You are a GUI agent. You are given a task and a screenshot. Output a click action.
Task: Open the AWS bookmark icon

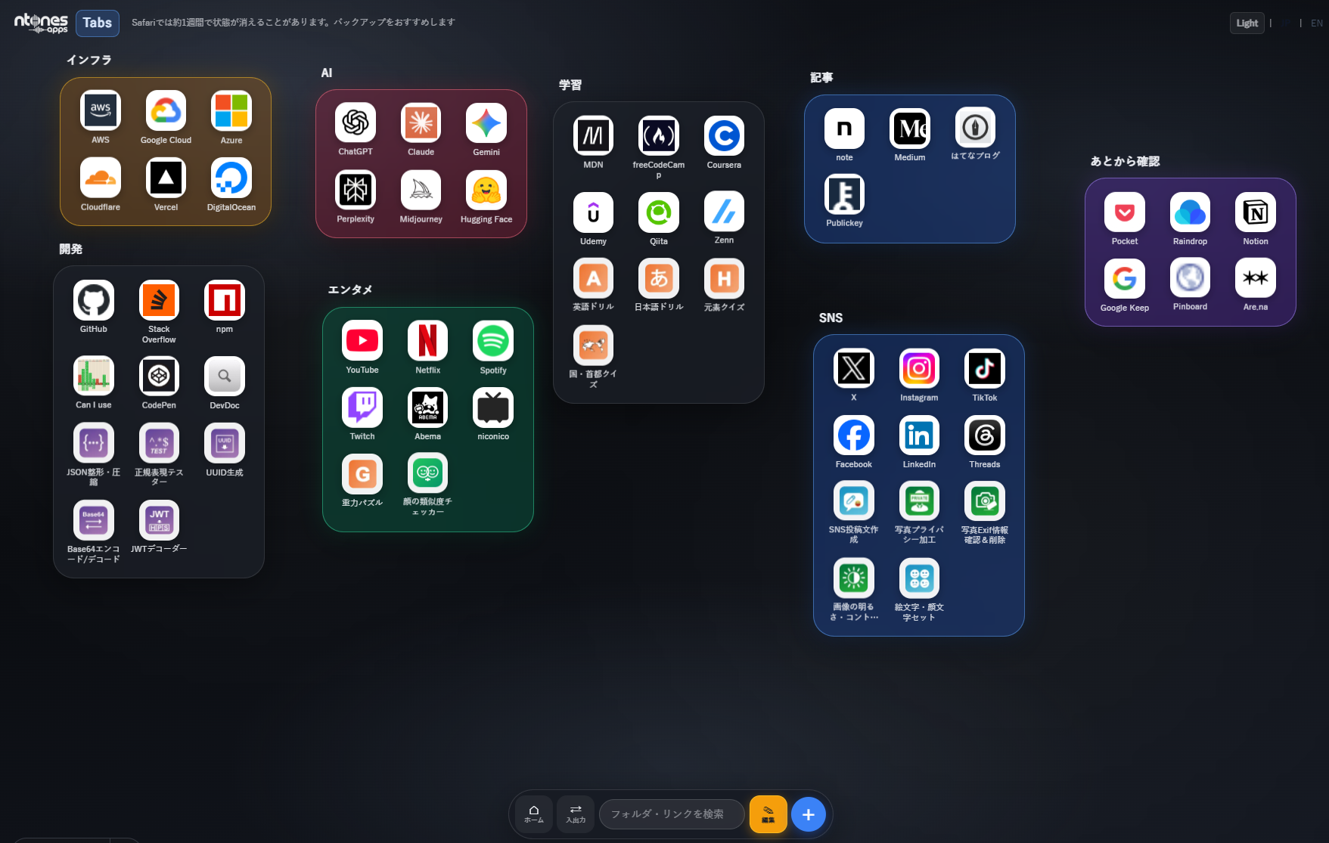(x=101, y=111)
